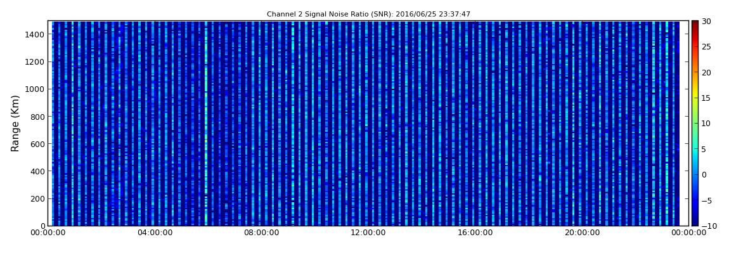Click the 1000 range tick label
The height and width of the screenshot is (258, 729).
pos(35,89)
